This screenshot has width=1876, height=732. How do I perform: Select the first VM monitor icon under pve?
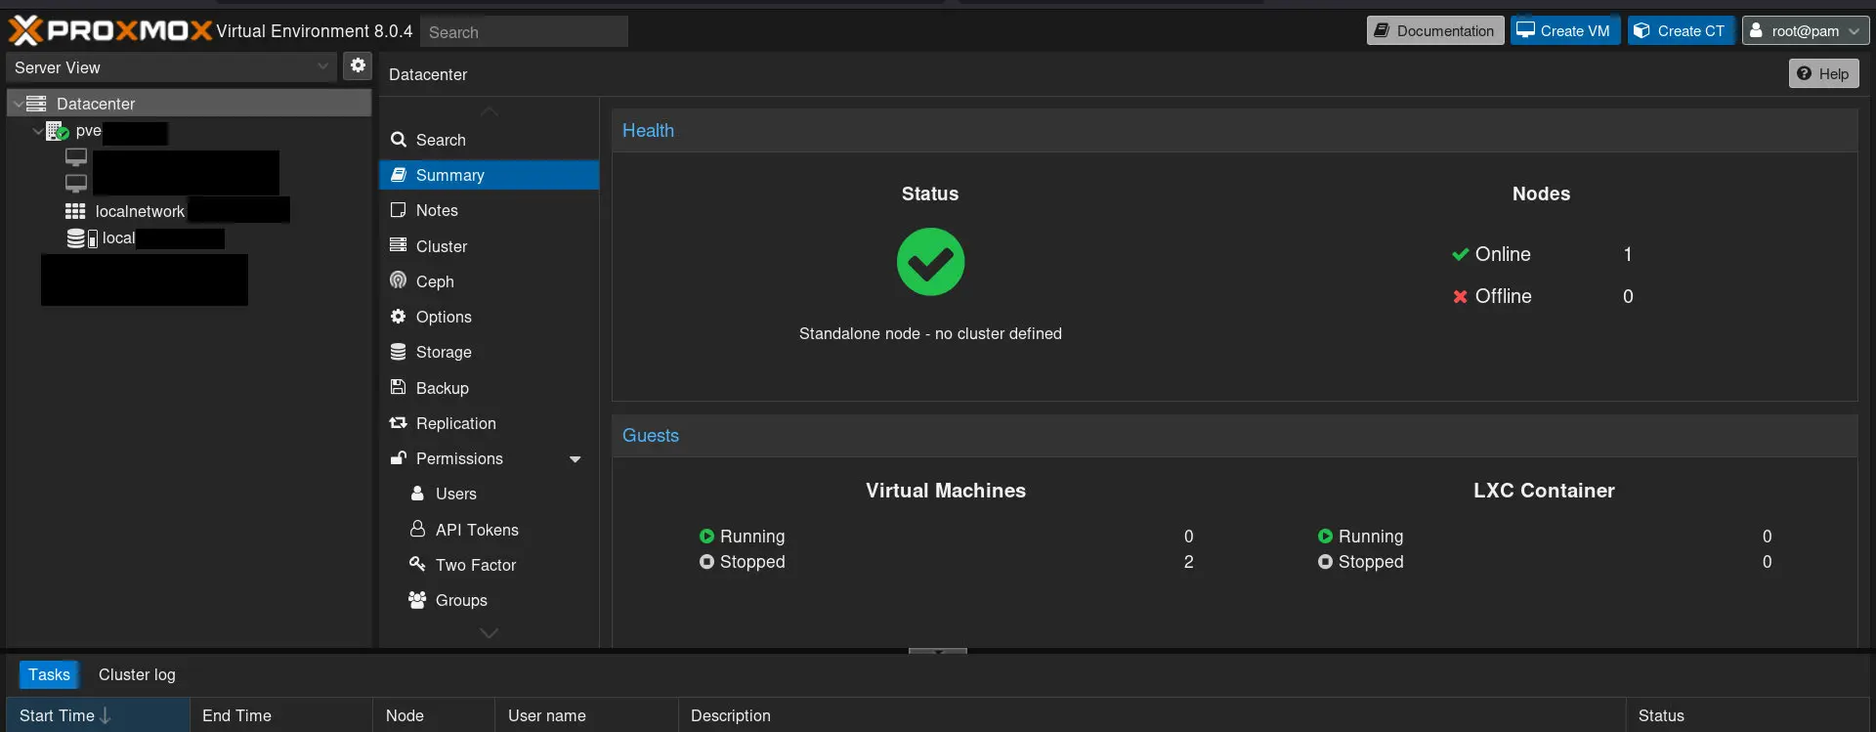coord(76,157)
